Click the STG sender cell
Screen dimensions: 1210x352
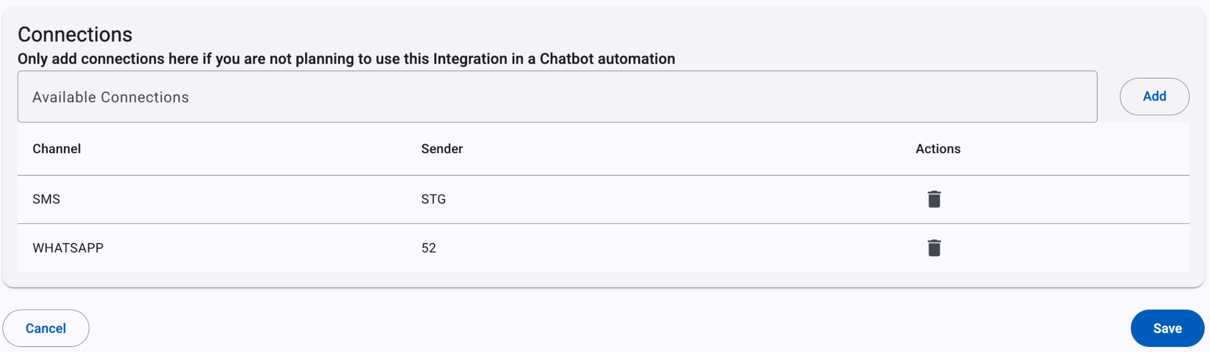point(433,199)
